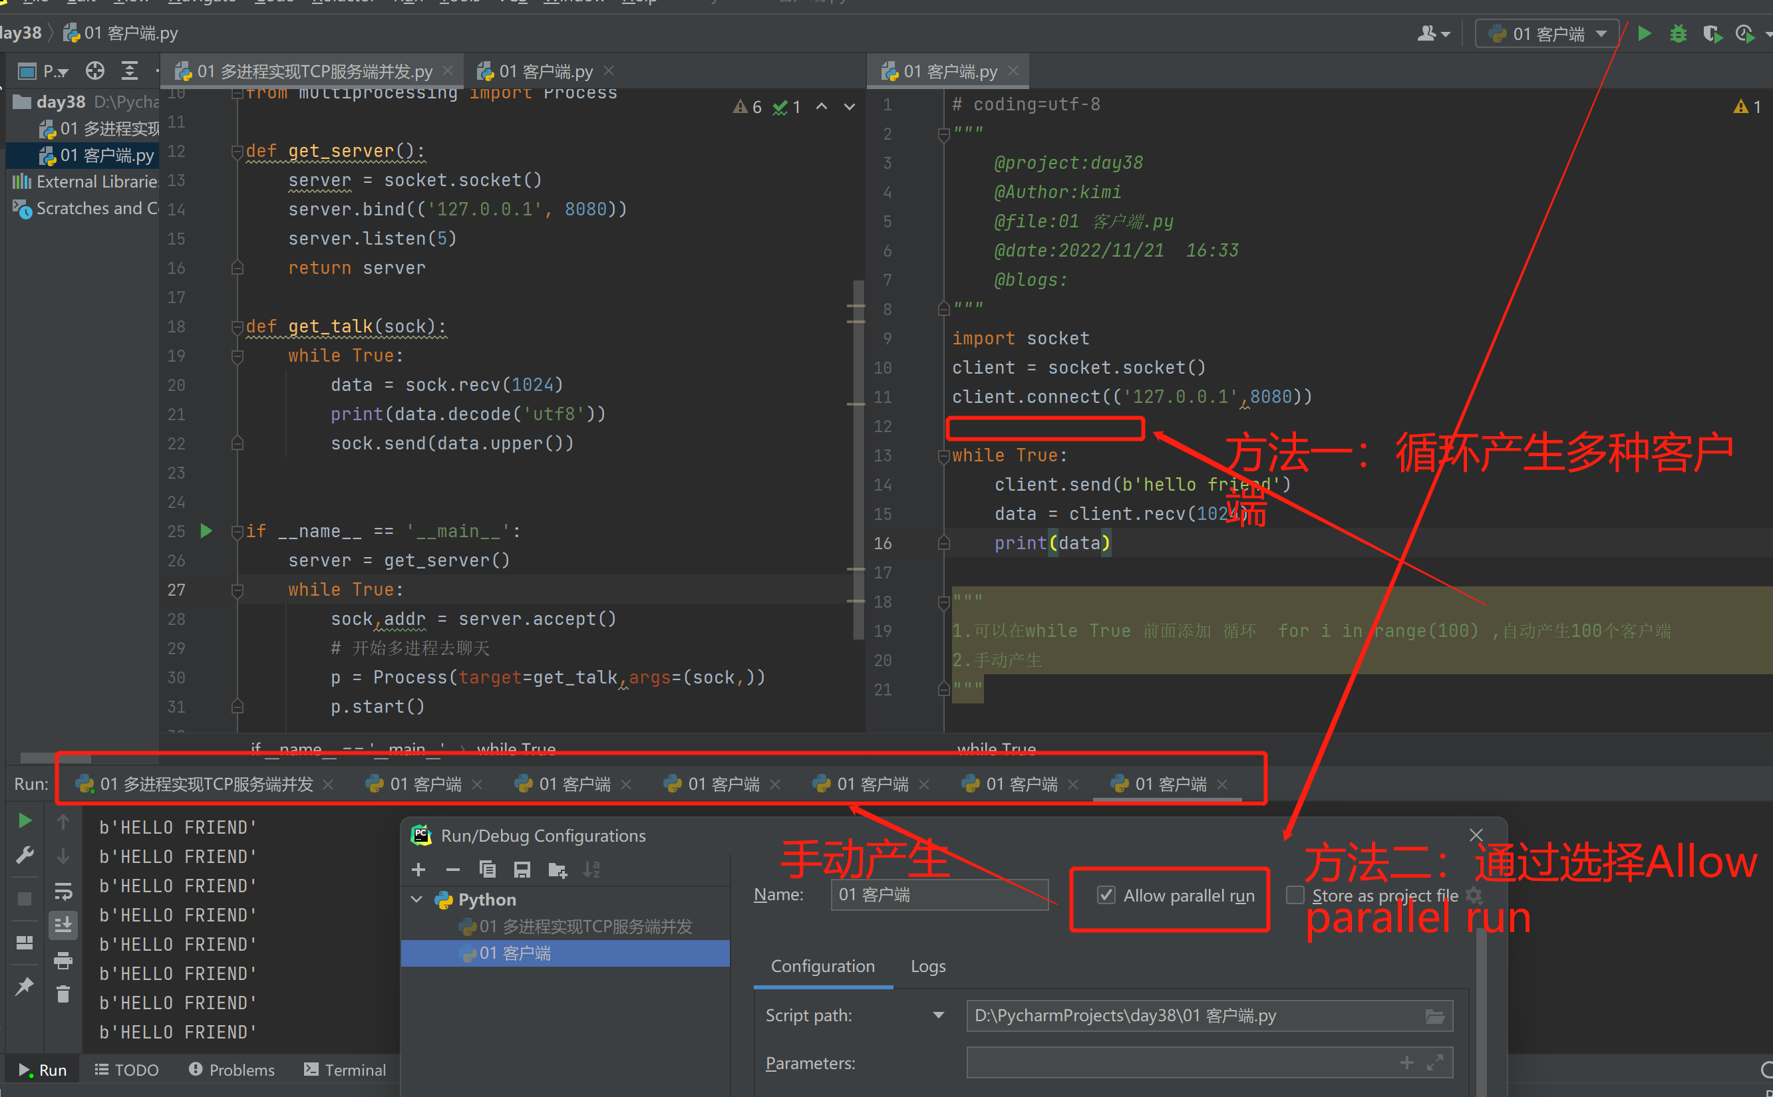1773x1097 pixels.
Task: Select 01 多进程实现TCP服务端并发 in configurations tree
Action: coord(585,927)
